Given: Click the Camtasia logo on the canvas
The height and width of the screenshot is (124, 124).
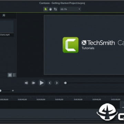Looking at the screenshot, I should click(71, 45).
